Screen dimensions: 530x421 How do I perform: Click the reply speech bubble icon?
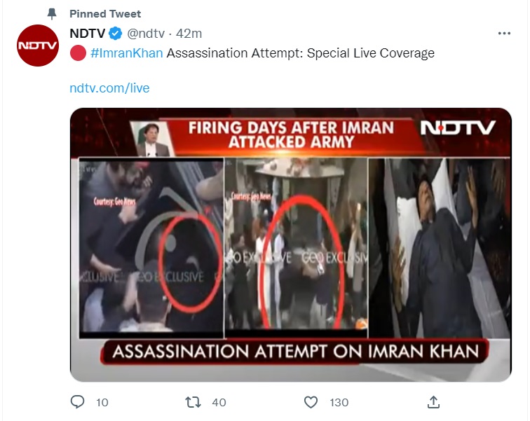[78, 402]
